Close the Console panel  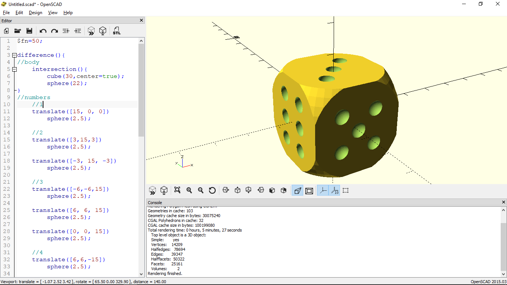(x=504, y=202)
